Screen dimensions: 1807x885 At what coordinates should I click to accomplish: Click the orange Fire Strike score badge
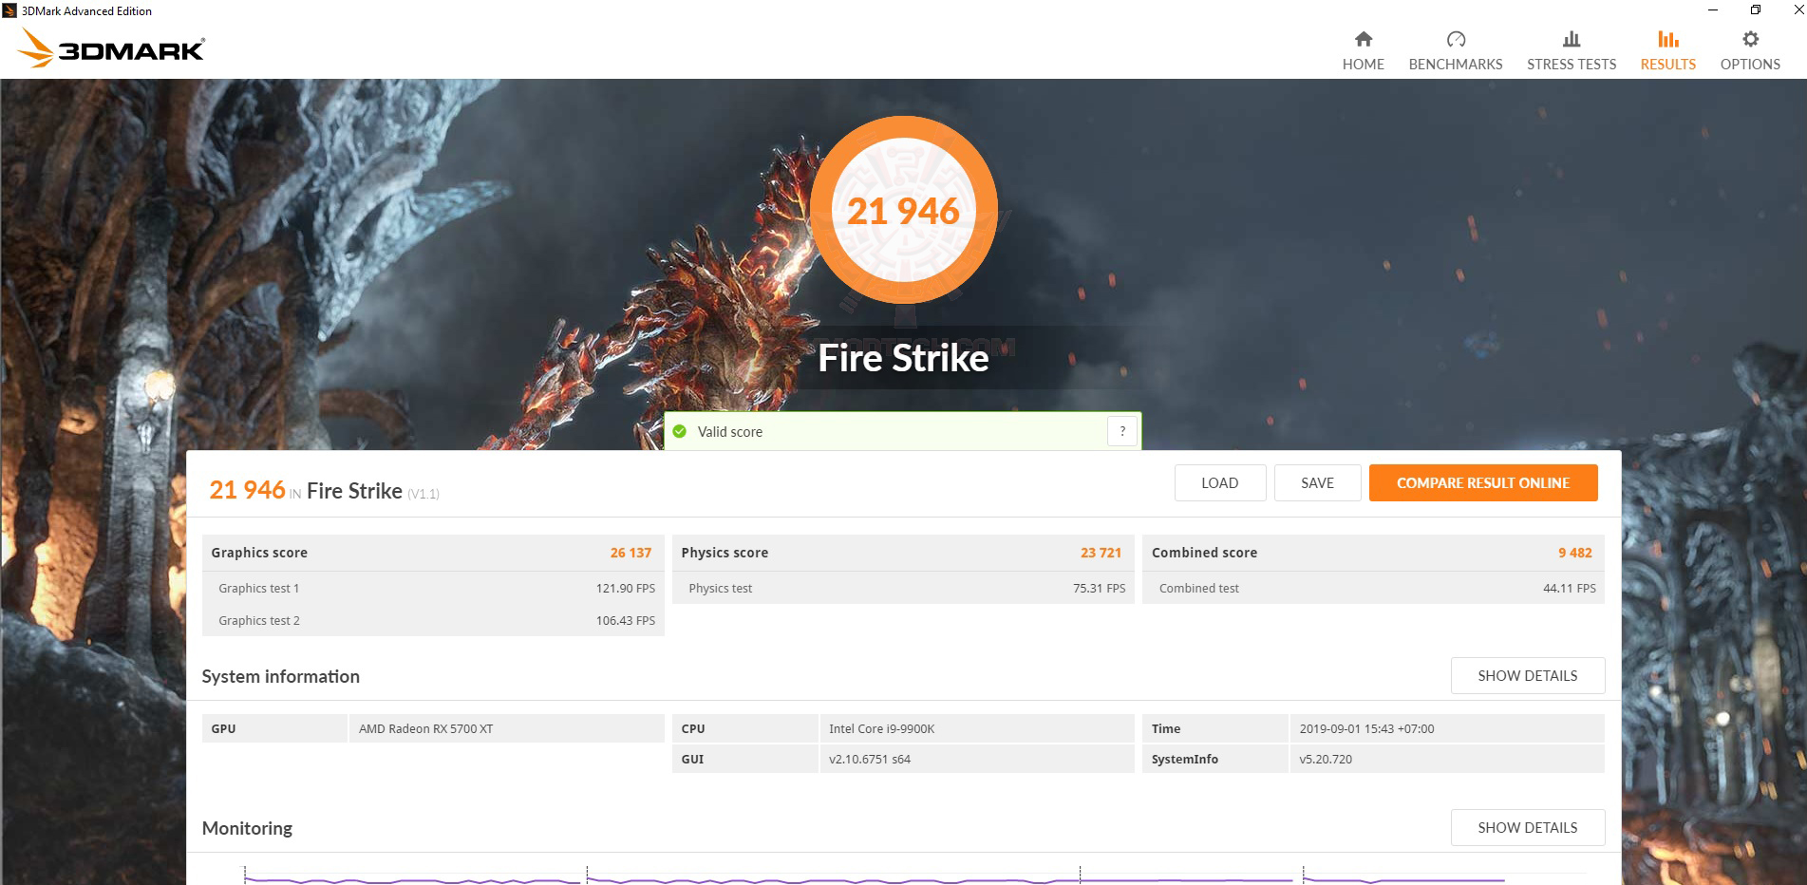902,211
